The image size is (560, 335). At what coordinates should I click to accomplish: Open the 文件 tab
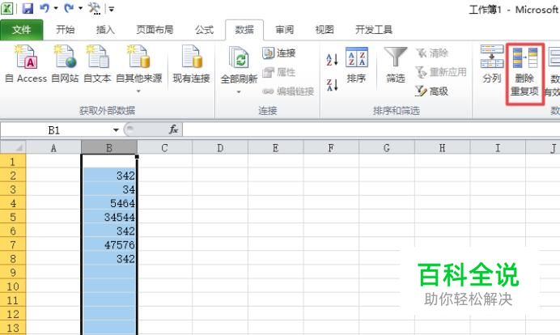(21, 30)
